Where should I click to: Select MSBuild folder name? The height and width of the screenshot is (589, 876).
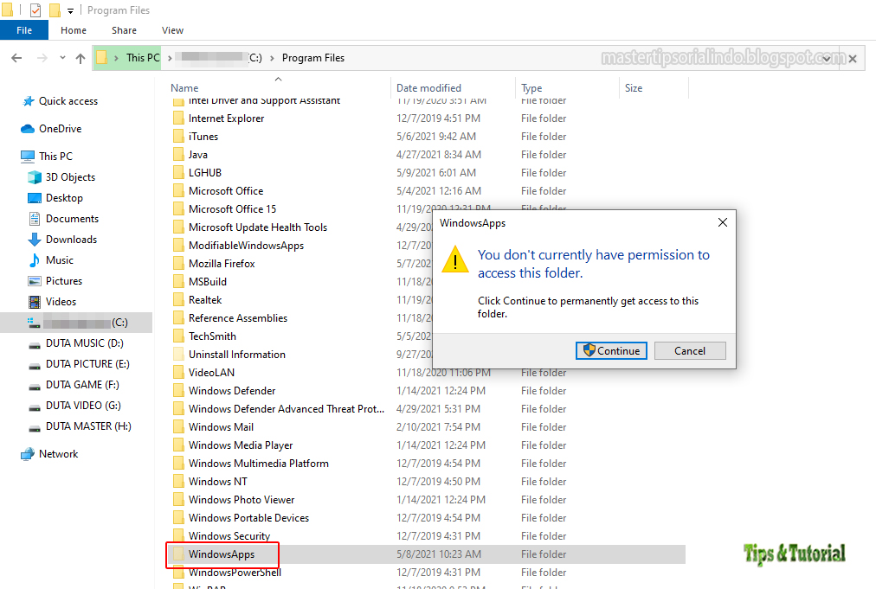207,281
